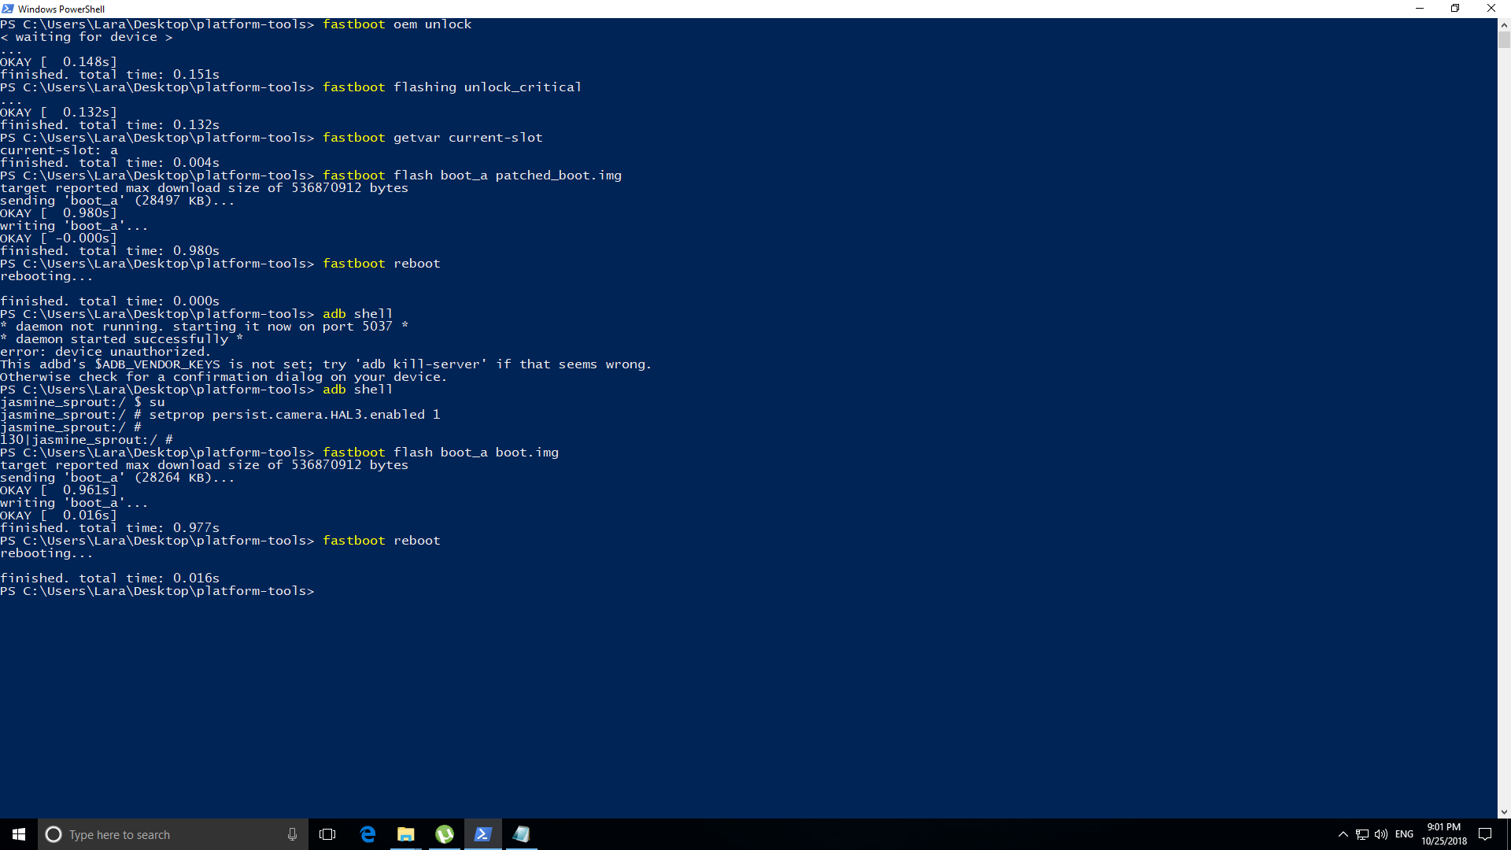This screenshot has width=1511, height=850.
Task: Click the scrollbar up arrow
Action: pyautogui.click(x=1504, y=24)
